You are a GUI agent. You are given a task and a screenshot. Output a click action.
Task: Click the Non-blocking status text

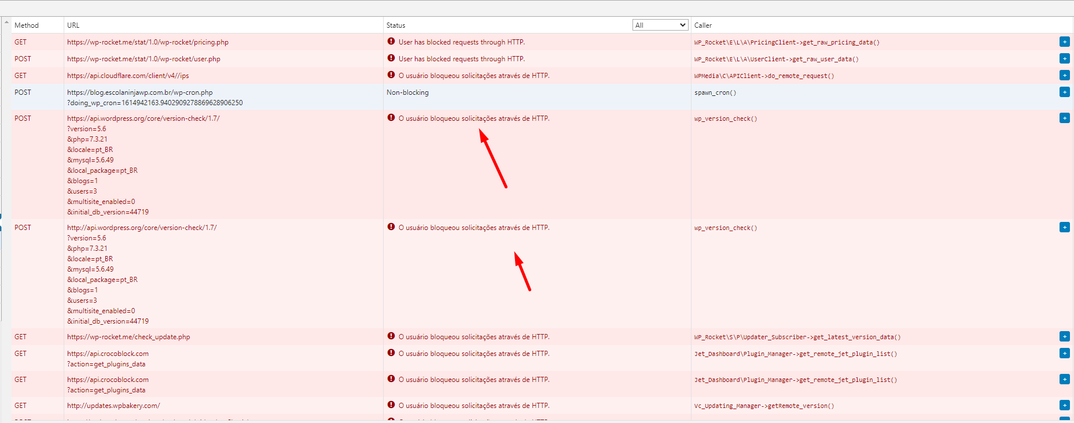pos(407,92)
